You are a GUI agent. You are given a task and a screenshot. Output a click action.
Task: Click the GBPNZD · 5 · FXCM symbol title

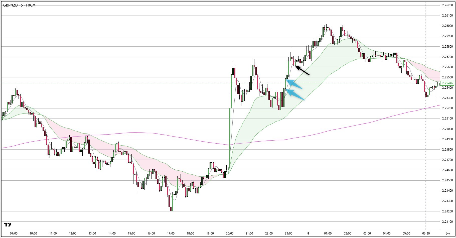(x=19, y=5)
